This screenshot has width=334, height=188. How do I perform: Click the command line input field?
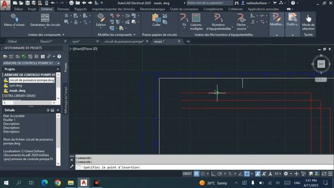click(x=204, y=167)
